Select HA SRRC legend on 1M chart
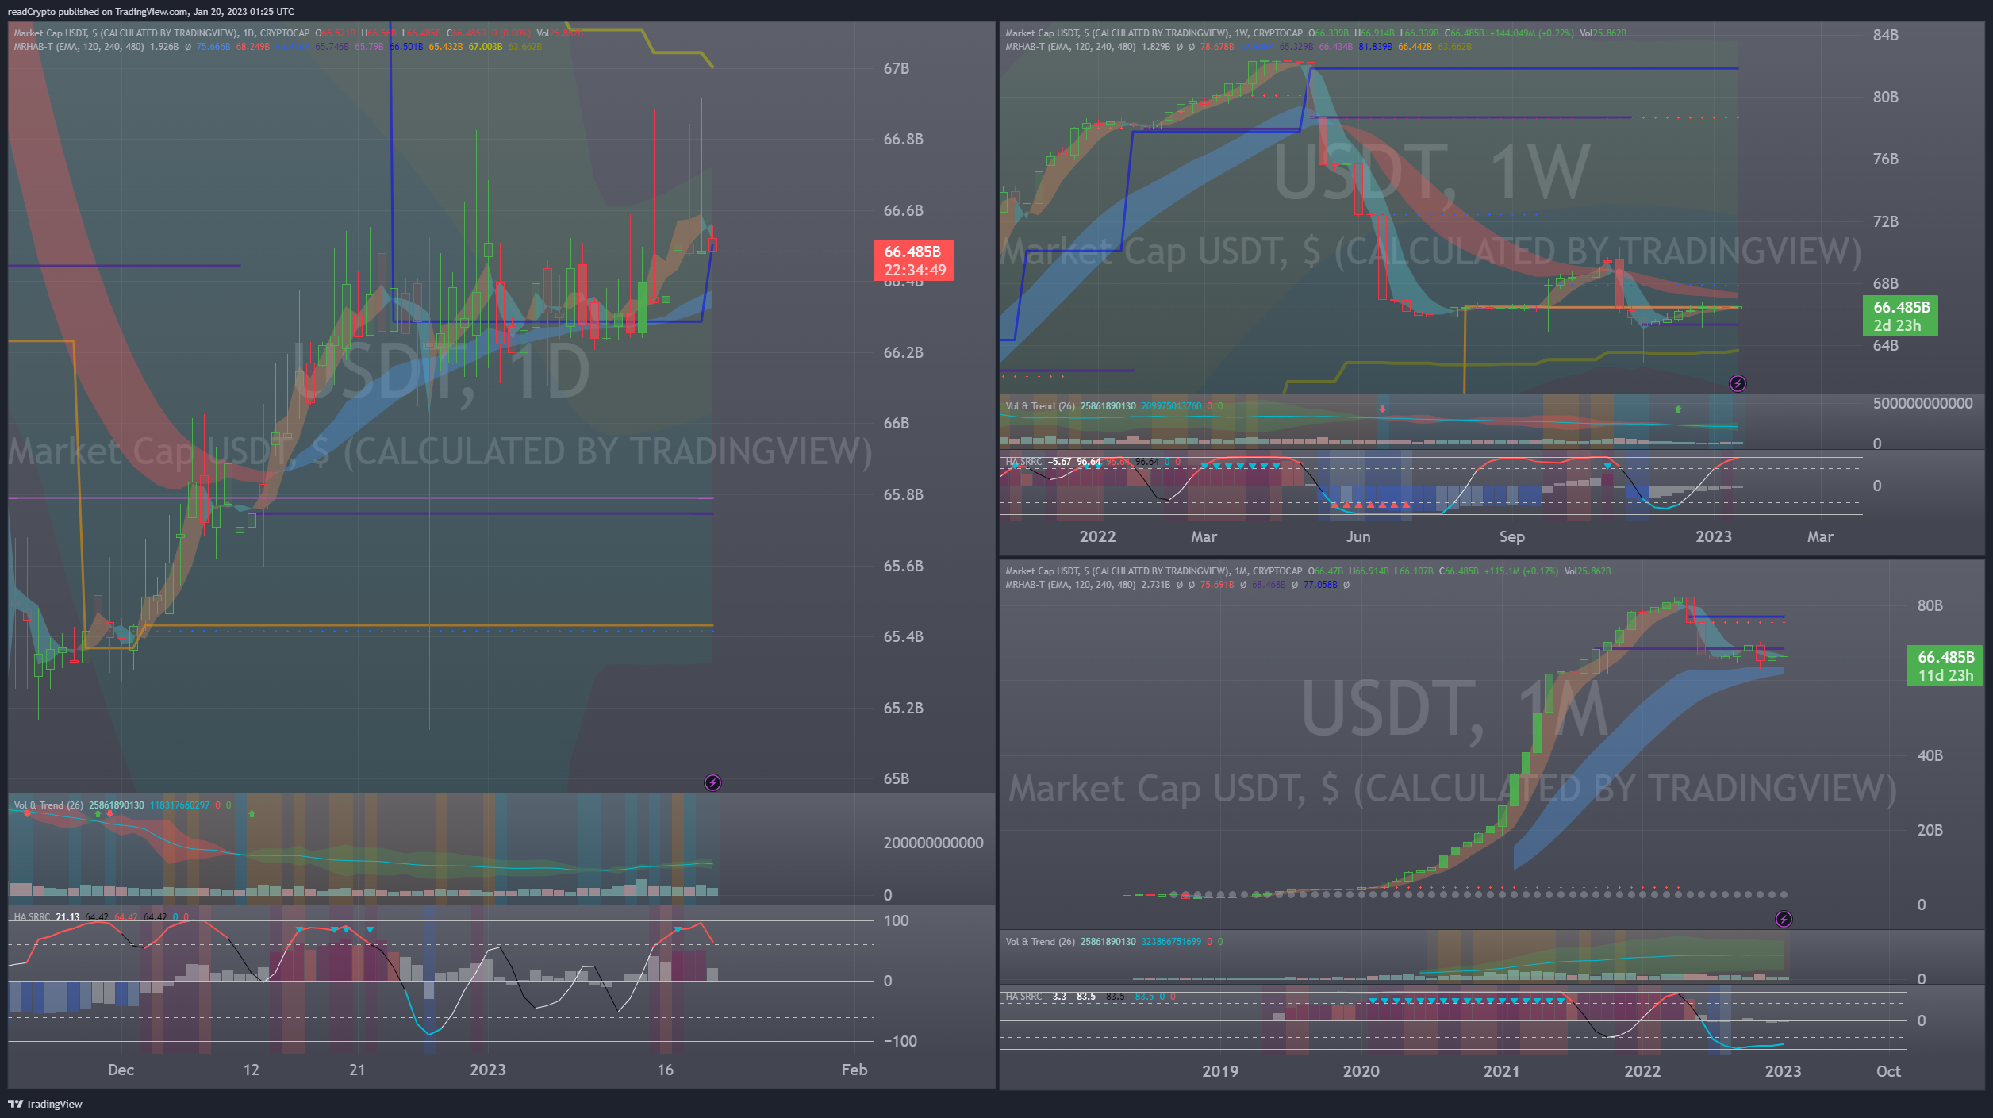This screenshot has height=1118, width=1993. [1023, 997]
